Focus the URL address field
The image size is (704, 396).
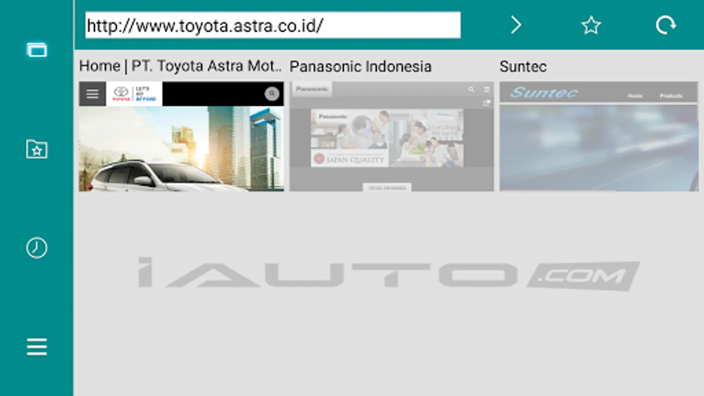tap(273, 25)
